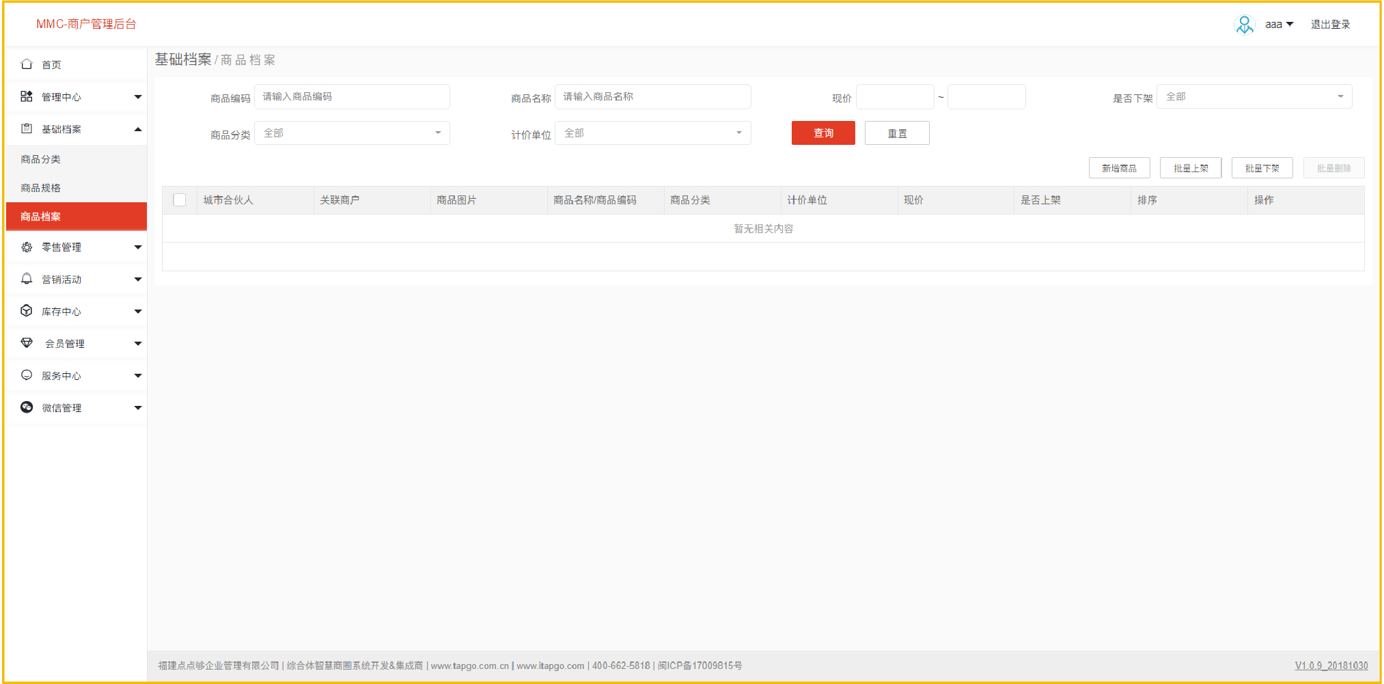Image resolution: width=1384 pixels, height=684 pixels.
Task: Expand the 服务中心 menu arrow
Action: tap(138, 376)
